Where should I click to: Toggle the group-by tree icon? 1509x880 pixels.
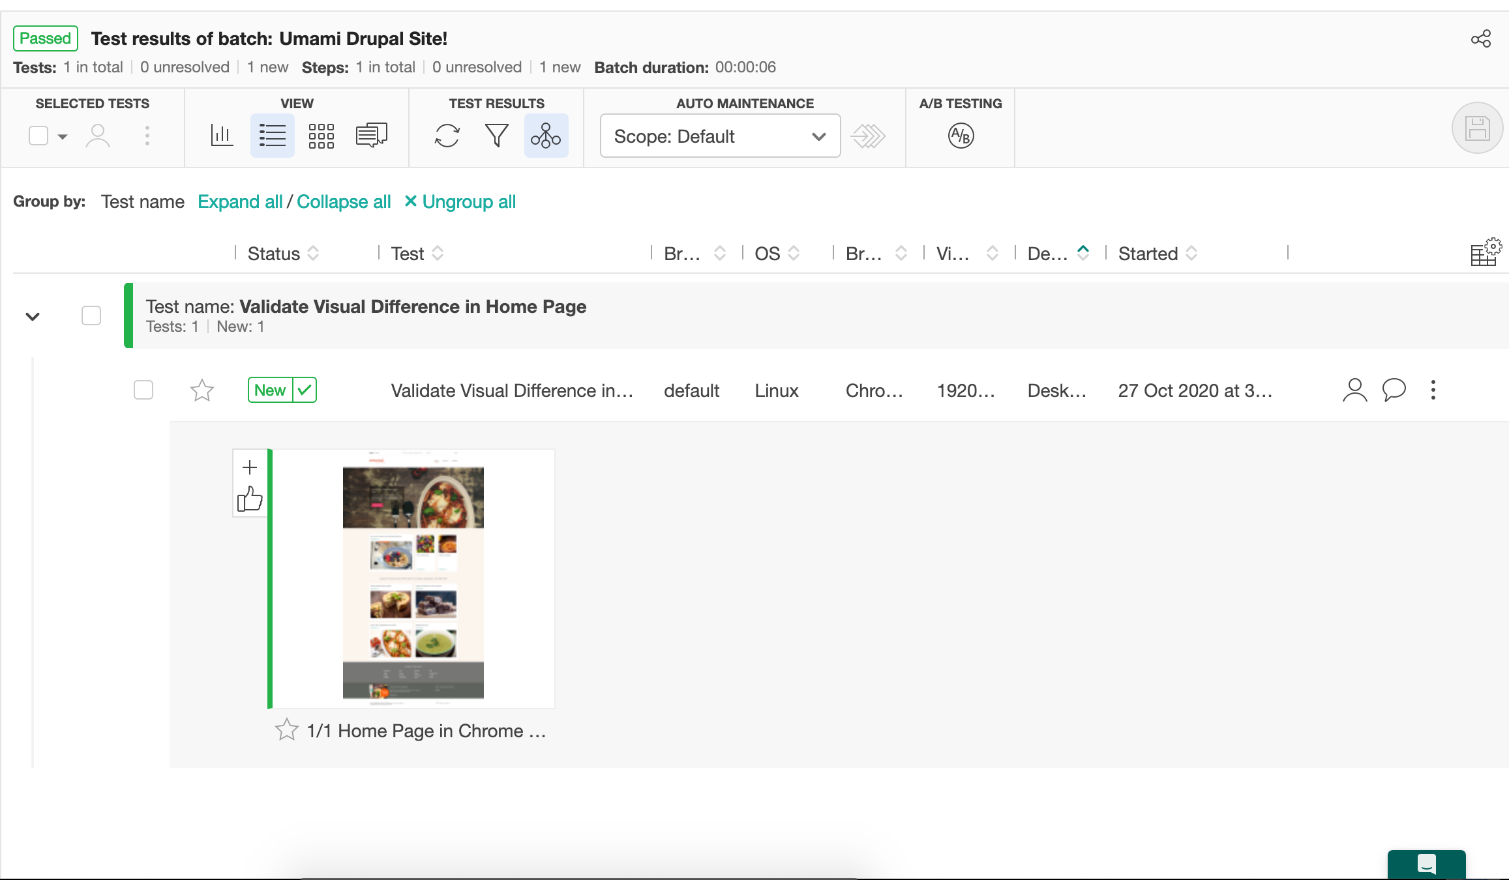pos(546,136)
